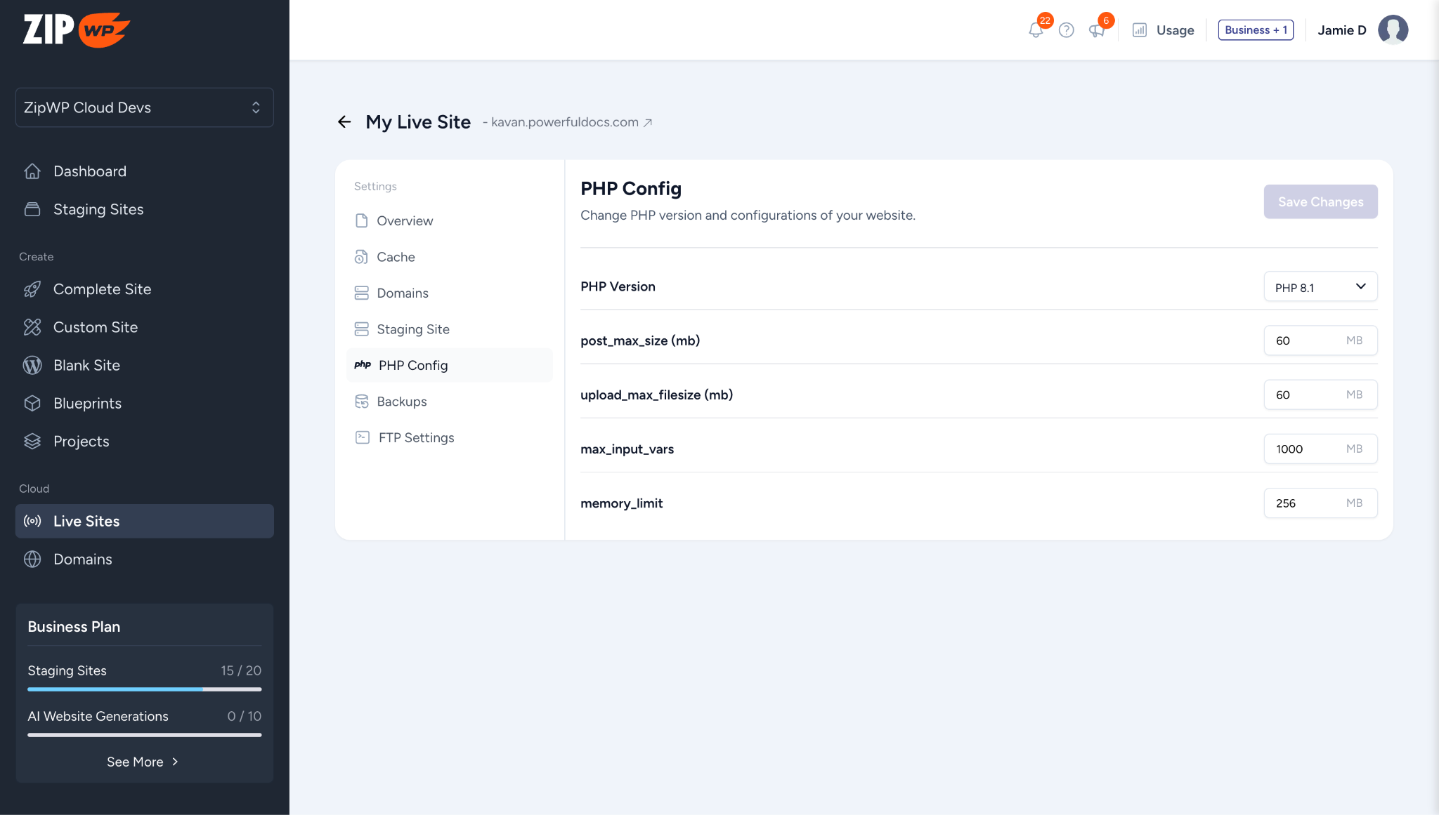Image resolution: width=1439 pixels, height=815 pixels.
Task: Open Blueprints in the sidebar
Action: click(87, 403)
